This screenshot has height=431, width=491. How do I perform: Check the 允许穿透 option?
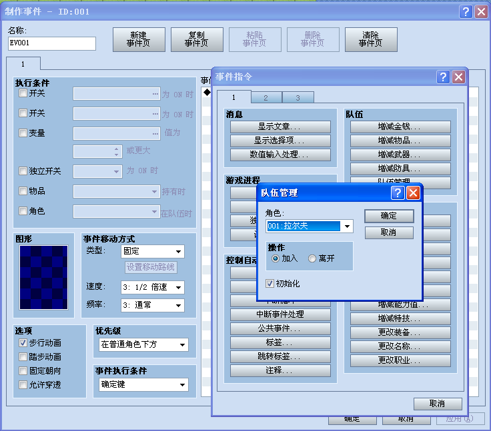tap(23, 385)
